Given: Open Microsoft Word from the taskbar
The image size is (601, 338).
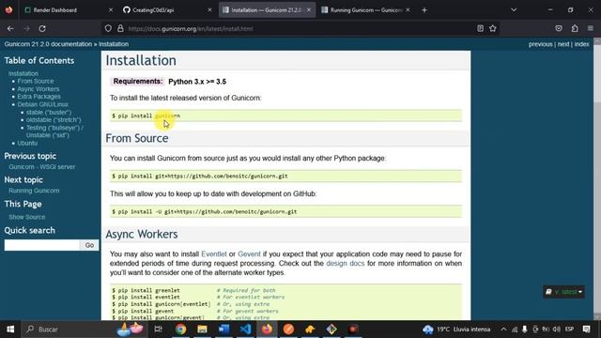Looking at the screenshot, I should pyautogui.click(x=223, y=330).
